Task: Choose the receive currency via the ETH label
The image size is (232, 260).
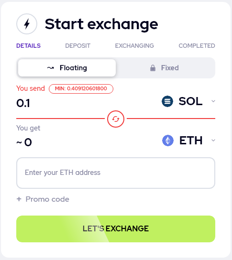Action: pyautogui.click(x=191, y=141)
